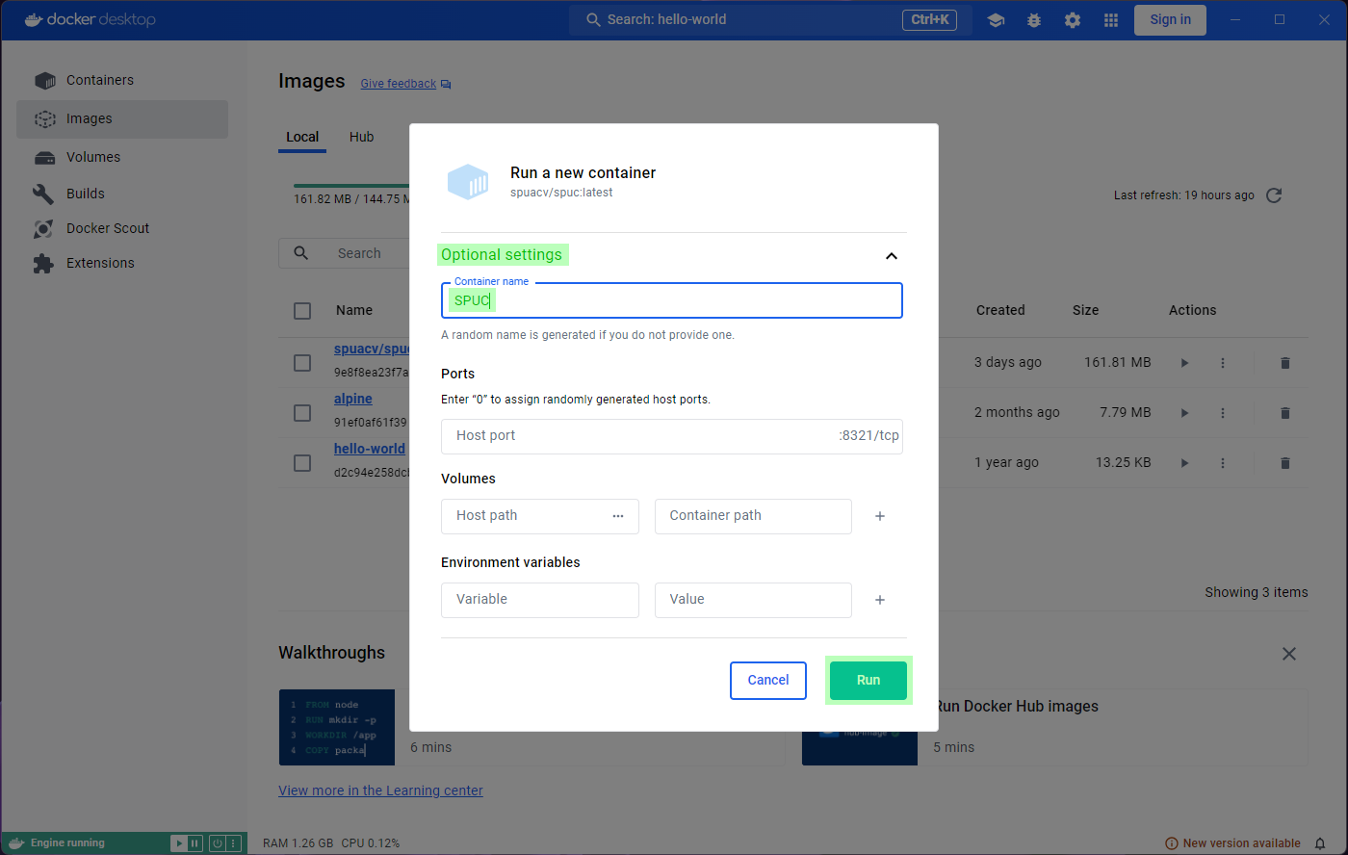This screenshot has height=855, width=1348.
Task: Click the Search images search icon
Action: [301, 253]
